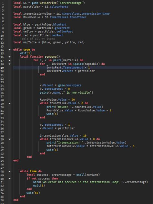This screenshot has width=153, height=204.
Task: Collapse the second while true loop fold arrow on line 48
Action: pos(9,172)
